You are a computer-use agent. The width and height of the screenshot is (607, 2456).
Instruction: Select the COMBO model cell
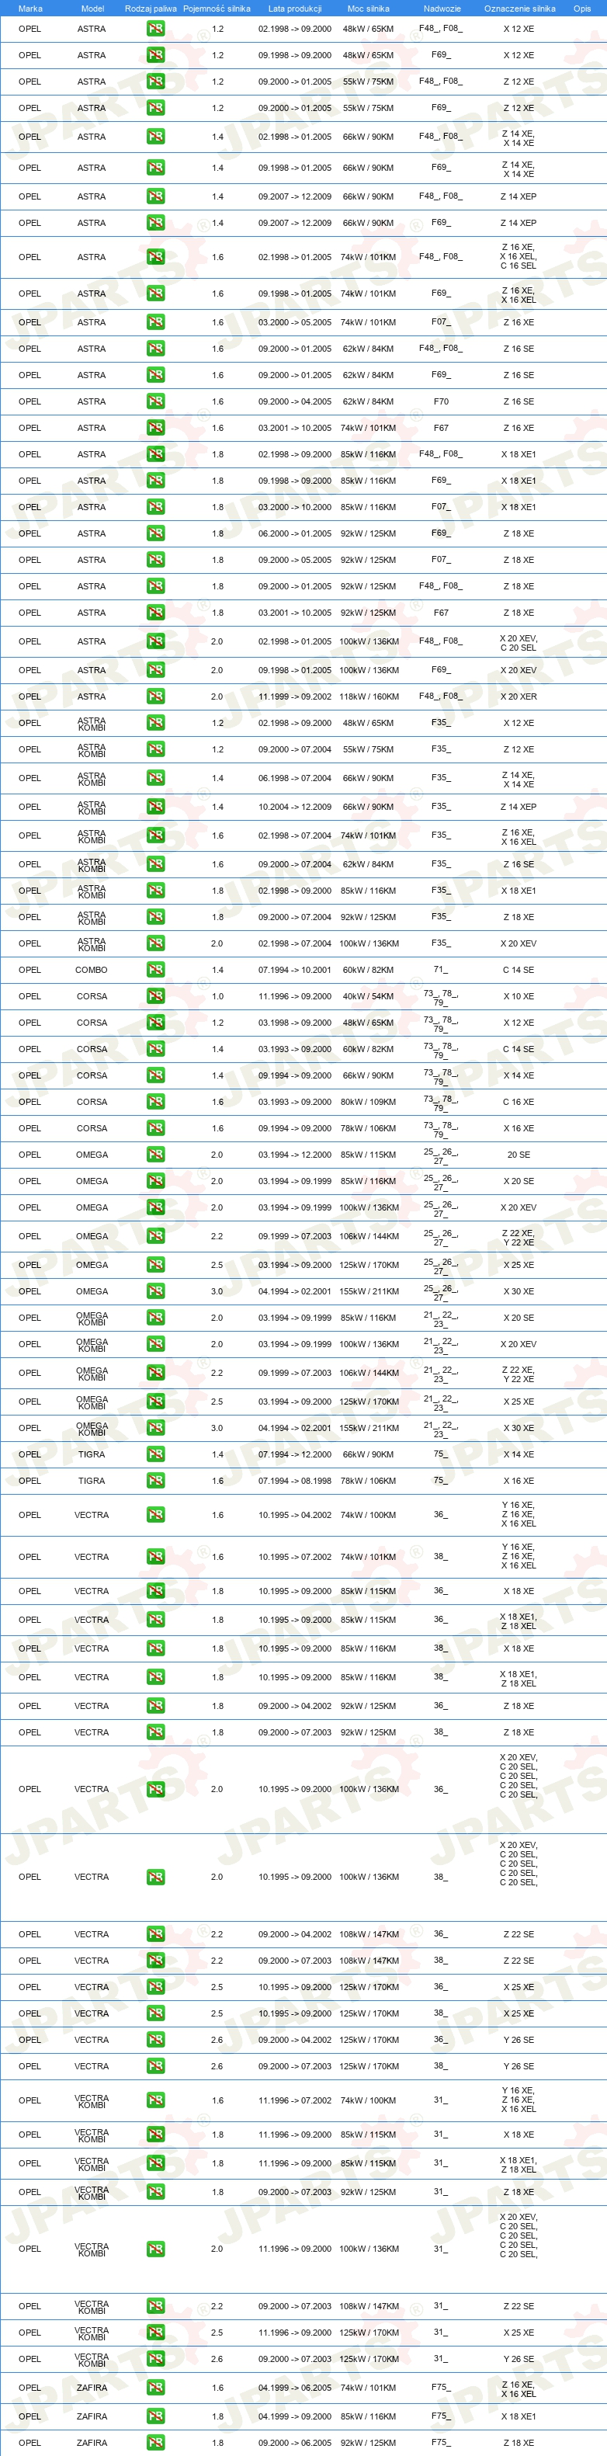tap(92, 970)
